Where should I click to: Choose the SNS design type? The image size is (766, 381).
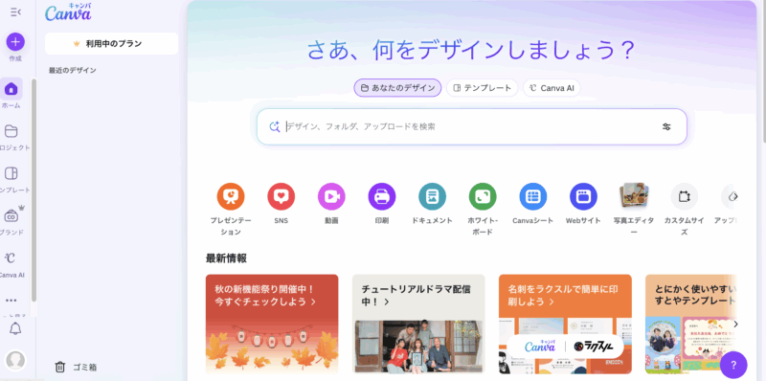point(281,196)
